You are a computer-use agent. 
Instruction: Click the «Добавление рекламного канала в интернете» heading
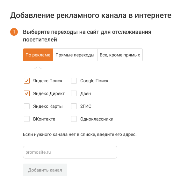click(x=91, y=15)
